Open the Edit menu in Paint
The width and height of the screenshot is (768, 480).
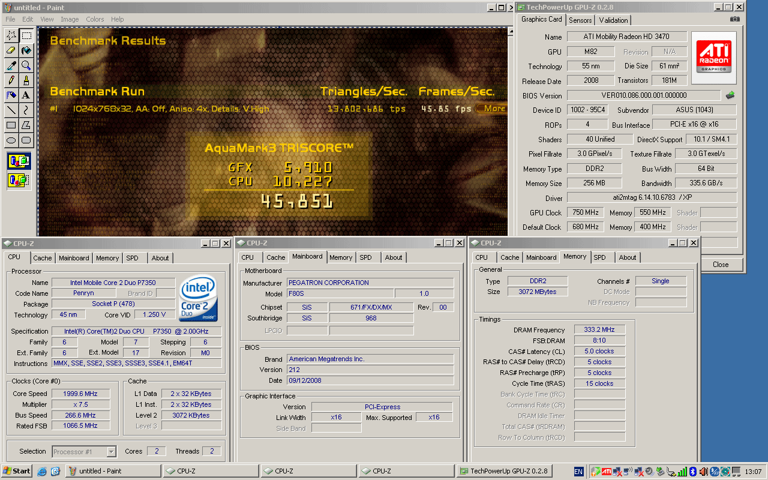click(28, 19)
